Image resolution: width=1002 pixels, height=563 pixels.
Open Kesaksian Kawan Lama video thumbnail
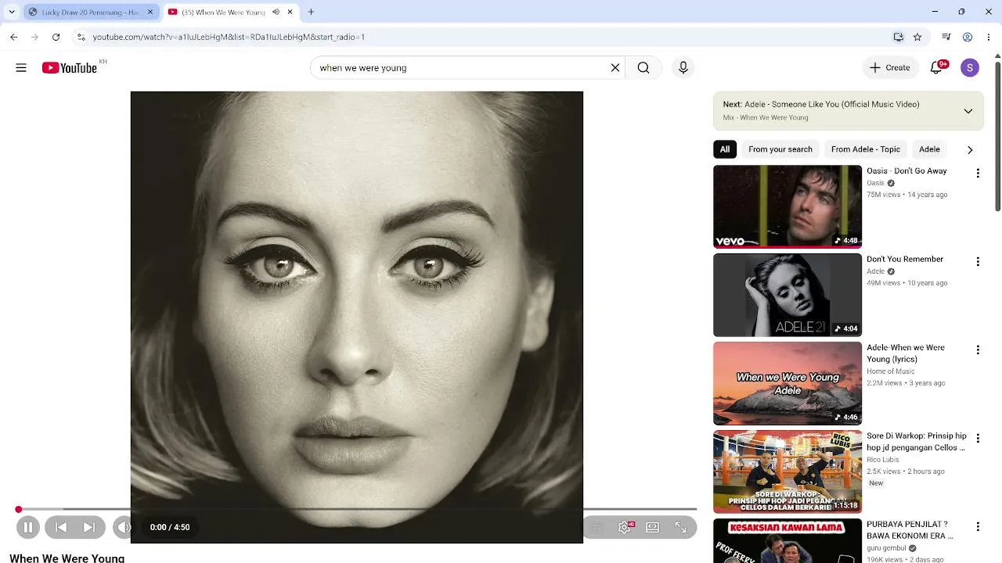tap(788, 541)
